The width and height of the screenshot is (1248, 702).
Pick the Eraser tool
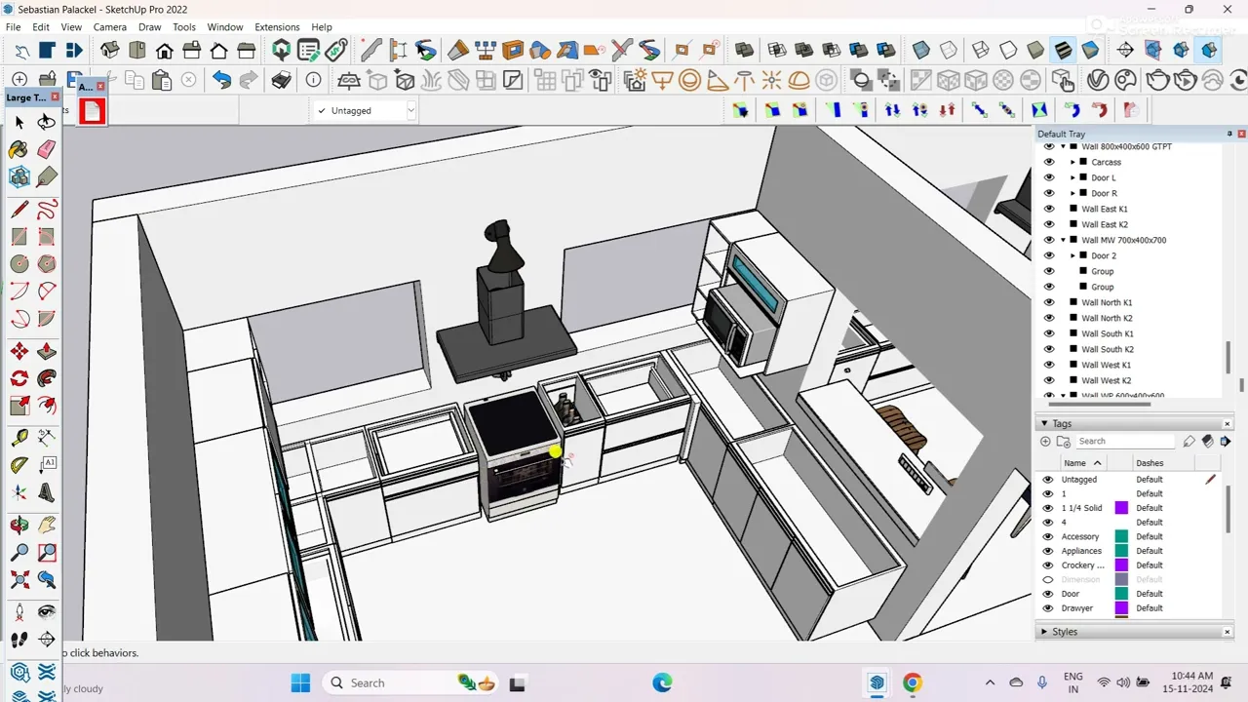(46, 149)
